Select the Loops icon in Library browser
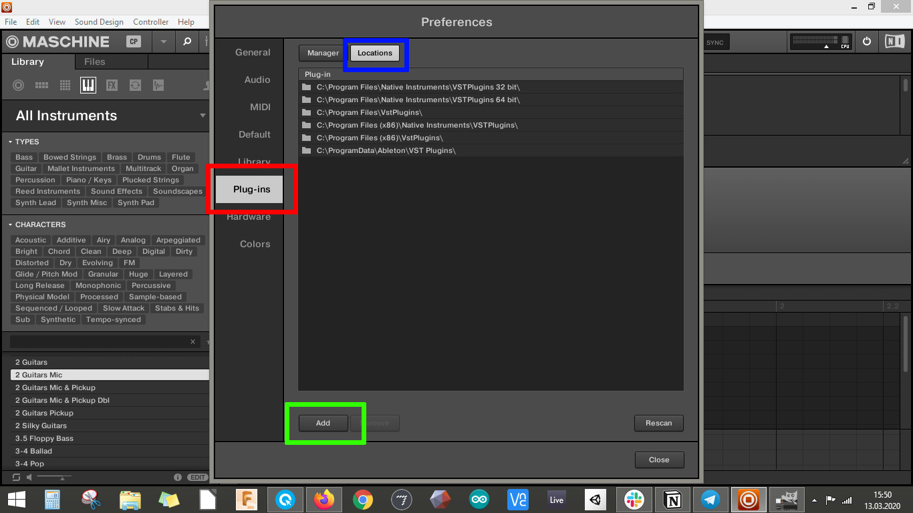 pos(135,85)
